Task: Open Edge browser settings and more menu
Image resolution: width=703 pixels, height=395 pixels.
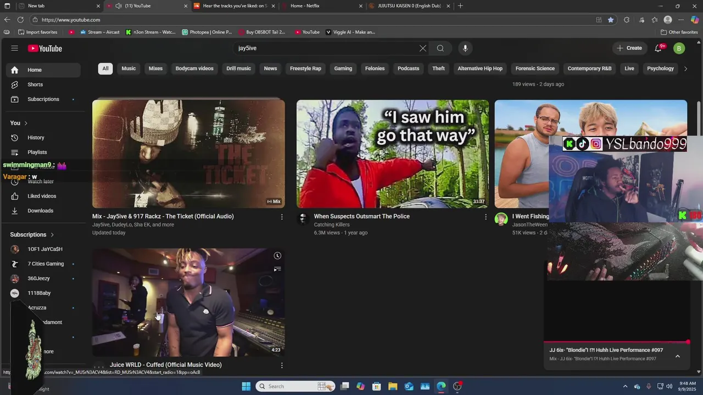Action: tap(680, 20)
